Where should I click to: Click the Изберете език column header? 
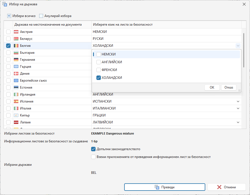(x=166, y=25)
